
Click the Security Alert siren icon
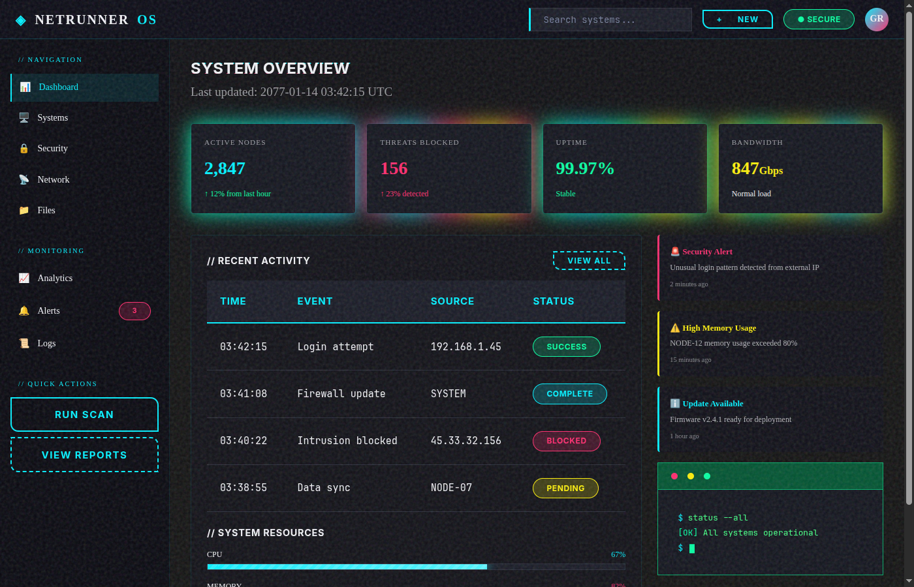[x=675, y=251]
